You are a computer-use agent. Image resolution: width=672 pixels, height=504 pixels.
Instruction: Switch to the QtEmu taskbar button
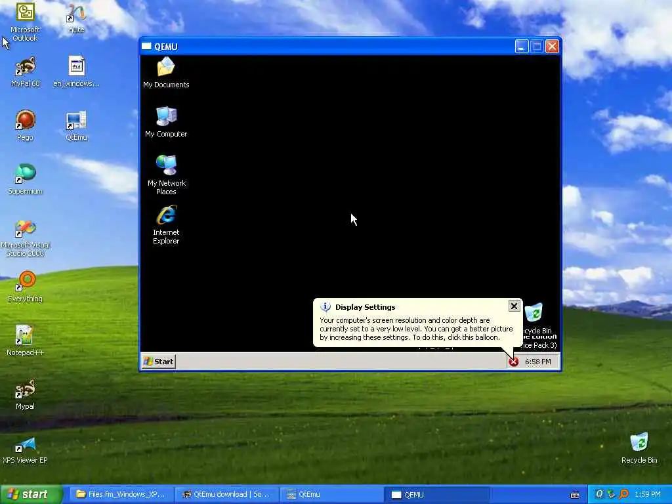coord(331,494)
